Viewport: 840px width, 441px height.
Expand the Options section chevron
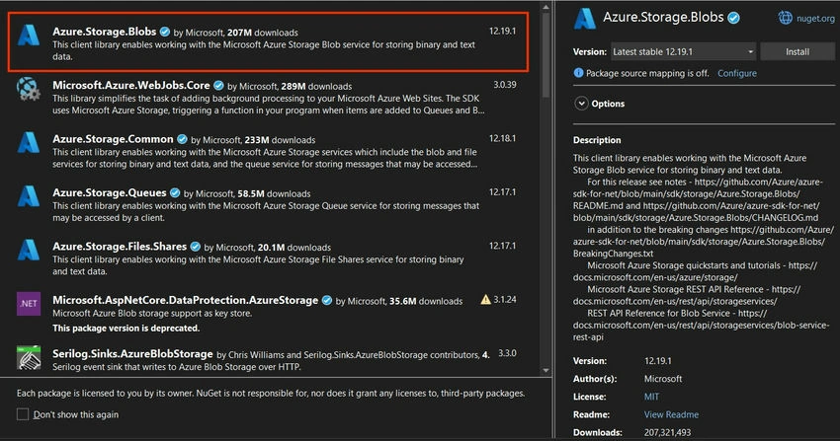tap(581, 104)
